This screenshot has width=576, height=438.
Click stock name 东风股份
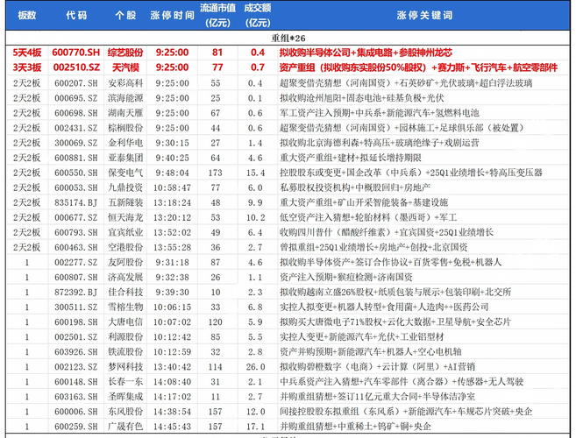tap(125, 412)
